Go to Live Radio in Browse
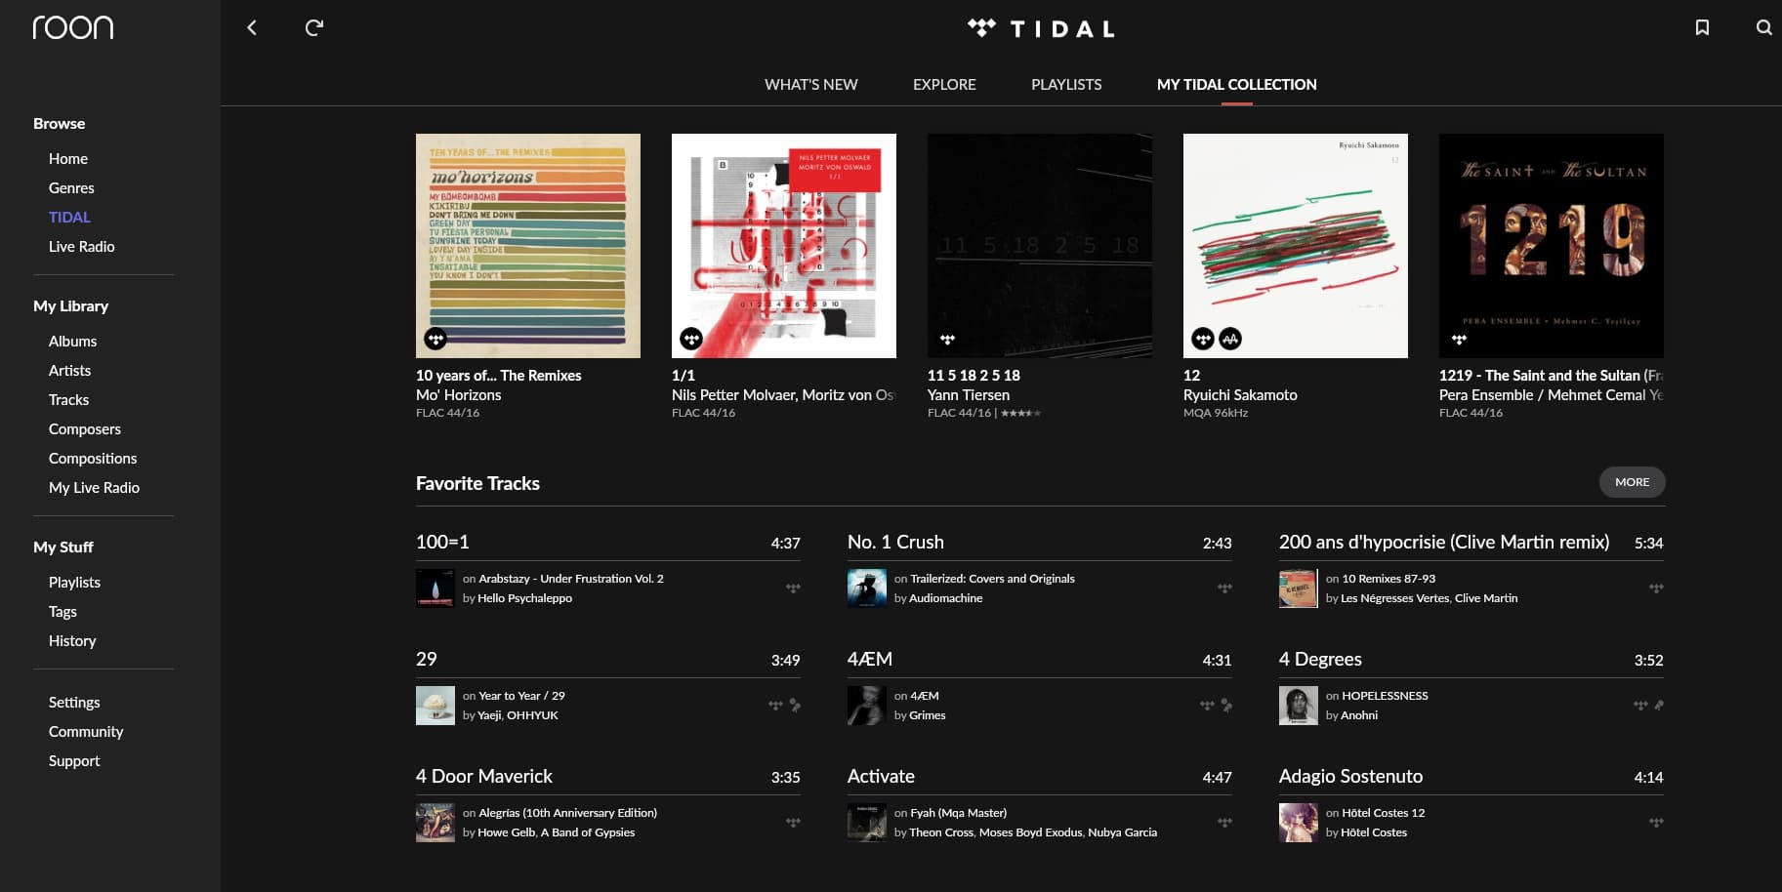The image size is (1782, 892). coord(82,247)
